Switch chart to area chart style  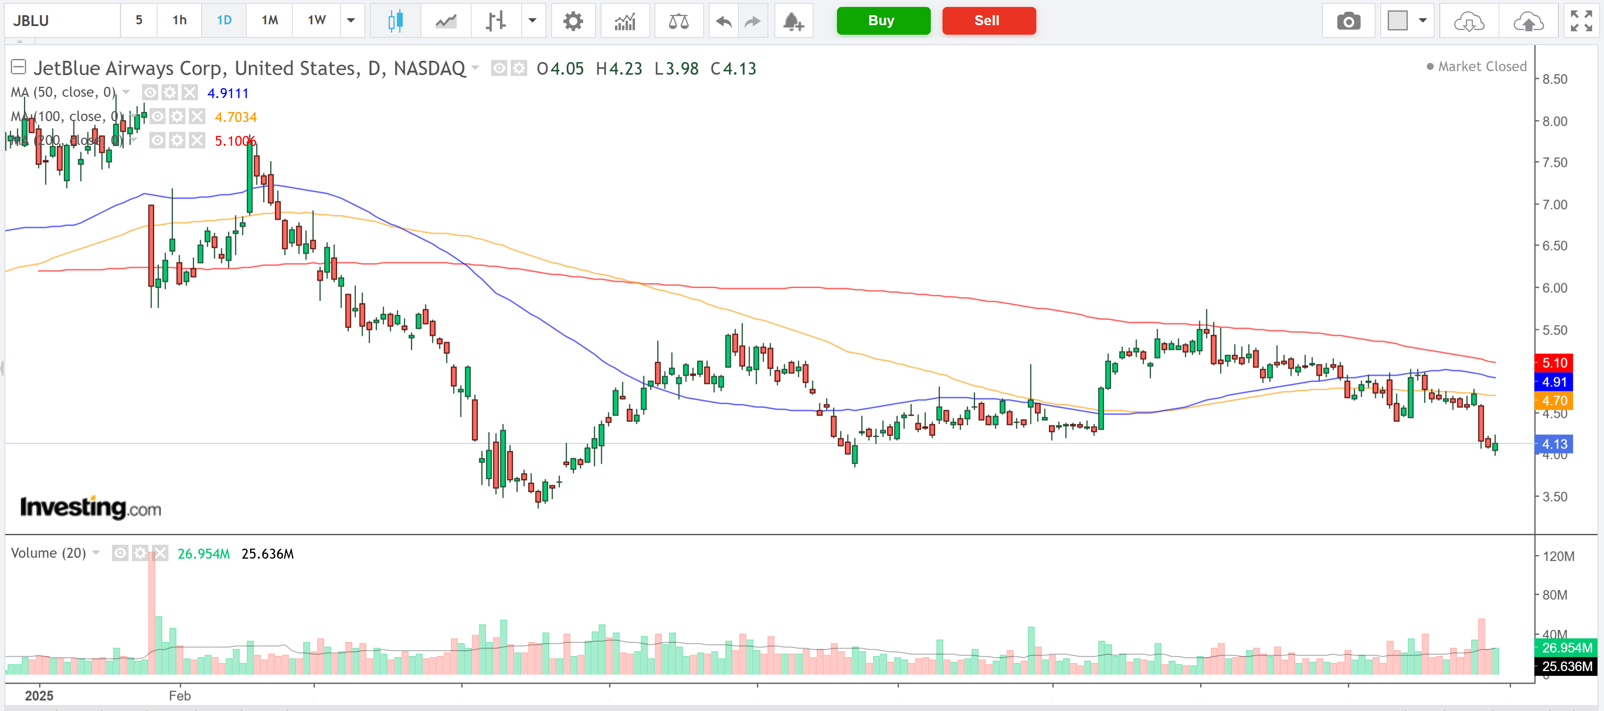pyautogui.click(x=445, y=20)
